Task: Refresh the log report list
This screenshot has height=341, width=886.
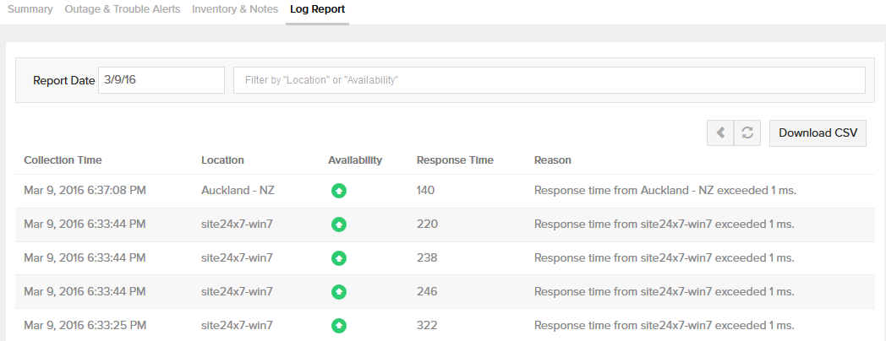Action: coord(747,133)
